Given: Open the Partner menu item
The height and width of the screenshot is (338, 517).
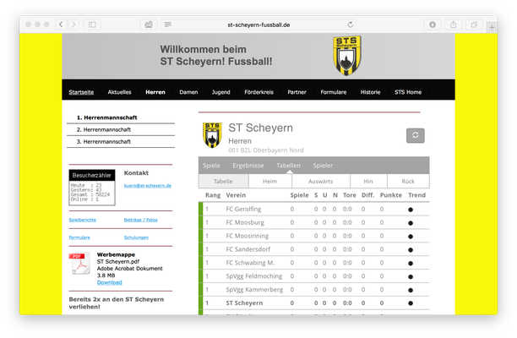Looking at the screenshot, I should click(297, 92).
